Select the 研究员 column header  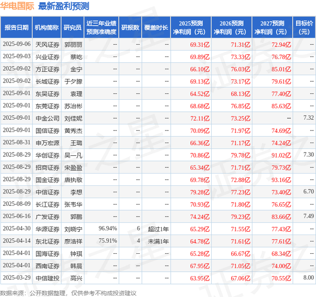click(73, 28)
